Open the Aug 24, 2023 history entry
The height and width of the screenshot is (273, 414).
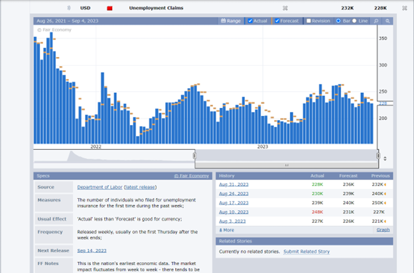pyautogui.click(x=234, y=193)
